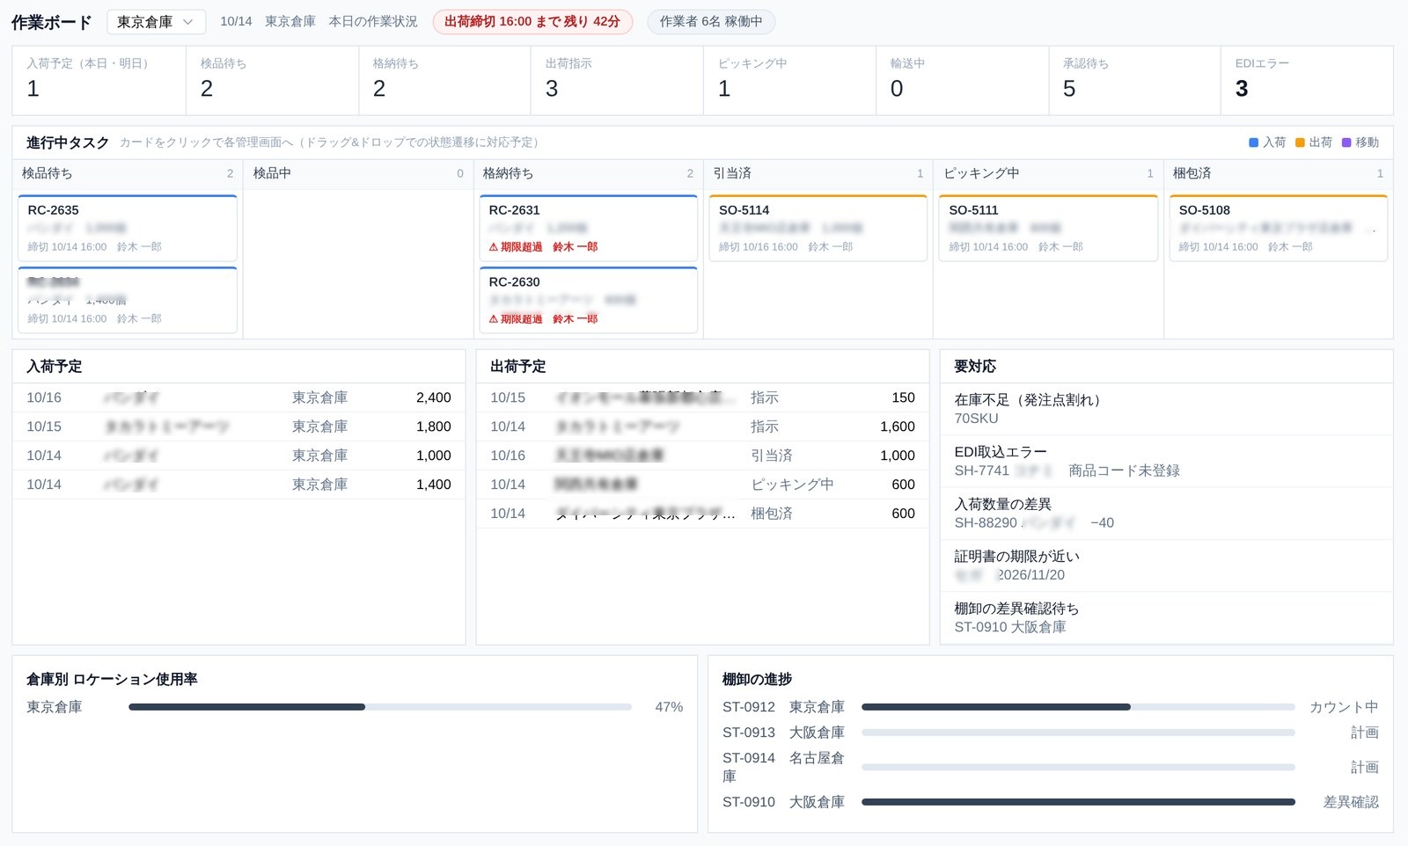Open the 在庫不足（発注点割れ）alert
The width and height of the screenshot is (1408, 846).
[1166, 409]
